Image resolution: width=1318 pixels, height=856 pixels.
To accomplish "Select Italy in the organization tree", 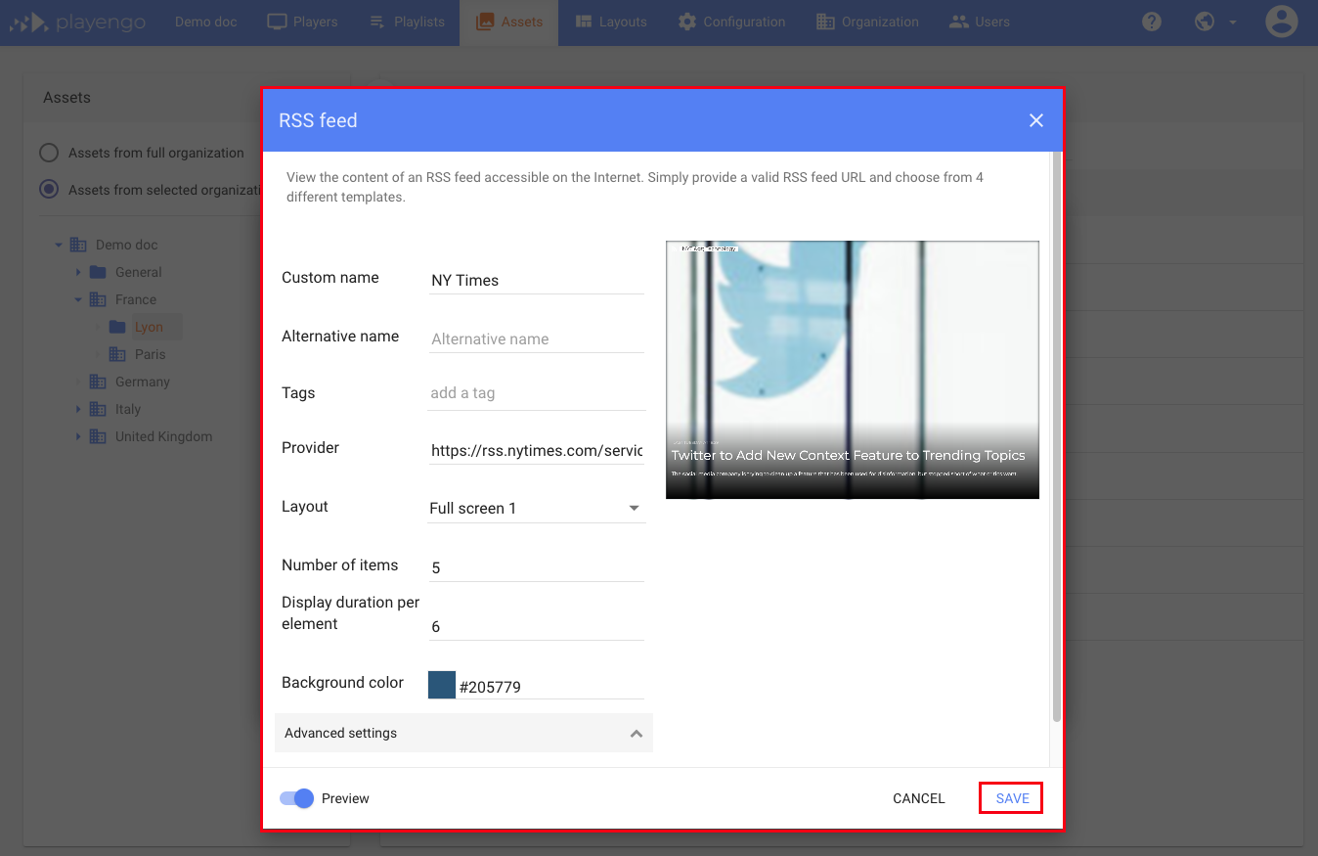I will pyautogui.click(x=128, y=409).
